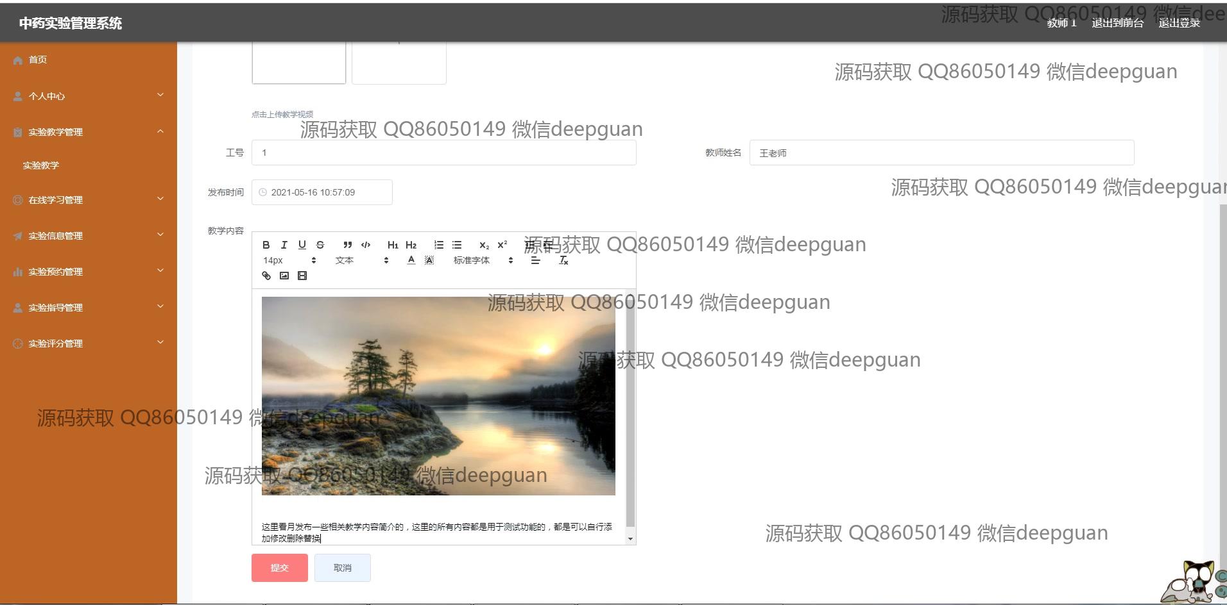The image size is (1227, 605).
Task: Click the chart icon beside 实验预约管理
Action: [17, 272]
